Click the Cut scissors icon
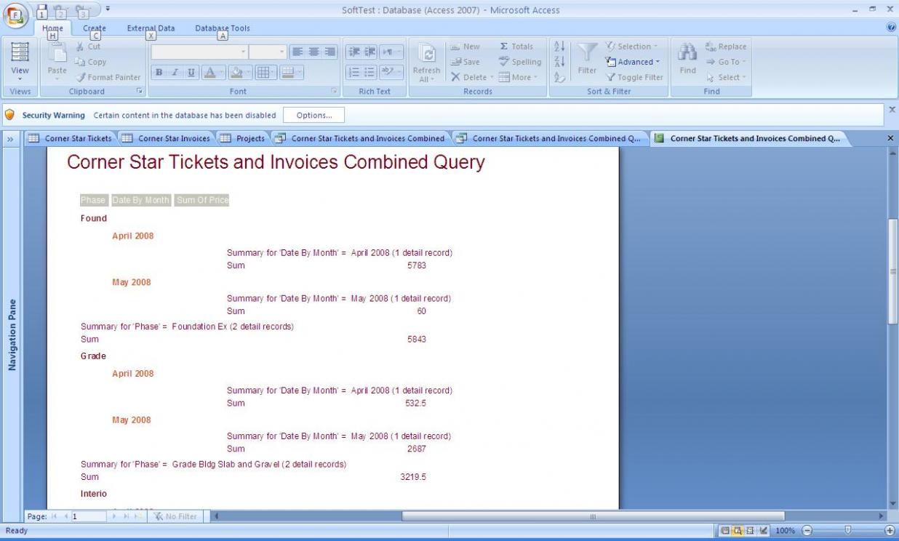This screenshot has height=541, width=899. [80, 47]
